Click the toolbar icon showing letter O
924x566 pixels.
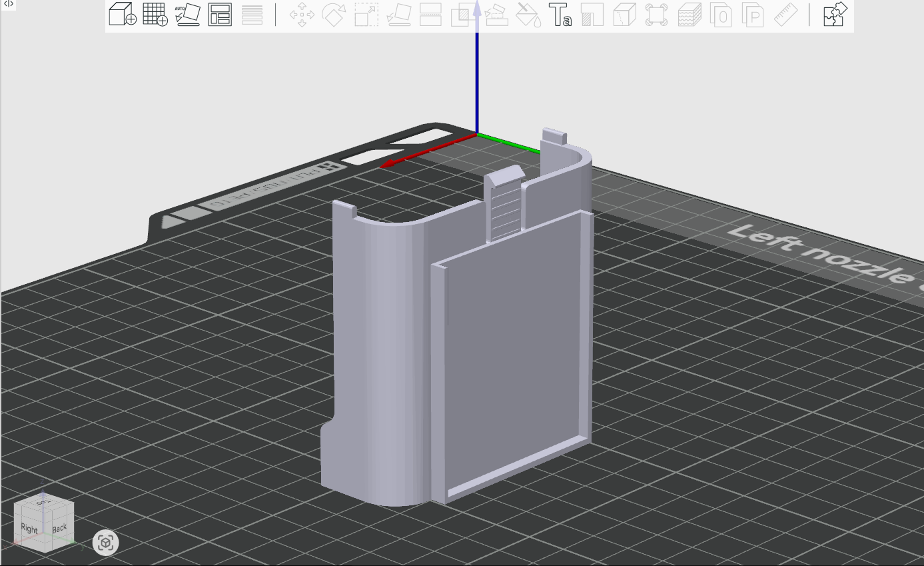tap(721, 15)
